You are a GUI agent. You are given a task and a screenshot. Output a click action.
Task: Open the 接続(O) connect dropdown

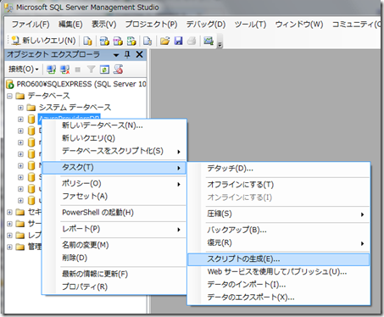[23, 69]
